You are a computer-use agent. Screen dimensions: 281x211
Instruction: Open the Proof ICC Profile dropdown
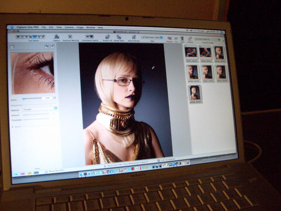click(x=207, y=39)
